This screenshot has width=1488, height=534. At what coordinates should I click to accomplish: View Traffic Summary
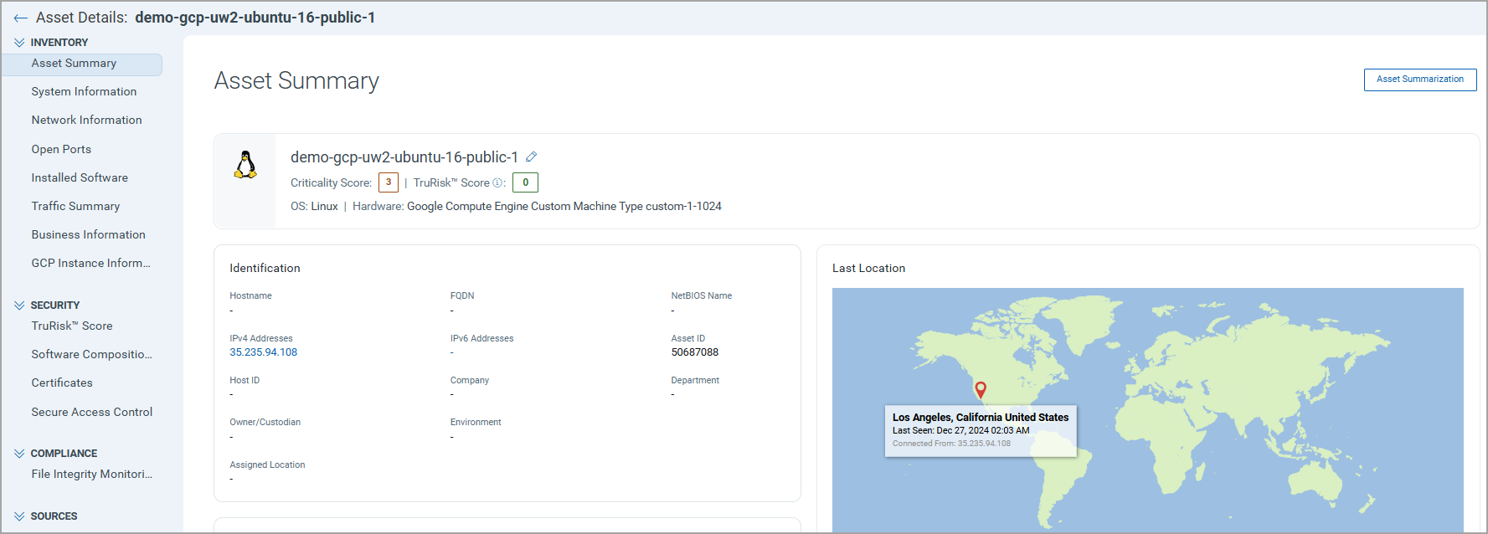[75, 207]
